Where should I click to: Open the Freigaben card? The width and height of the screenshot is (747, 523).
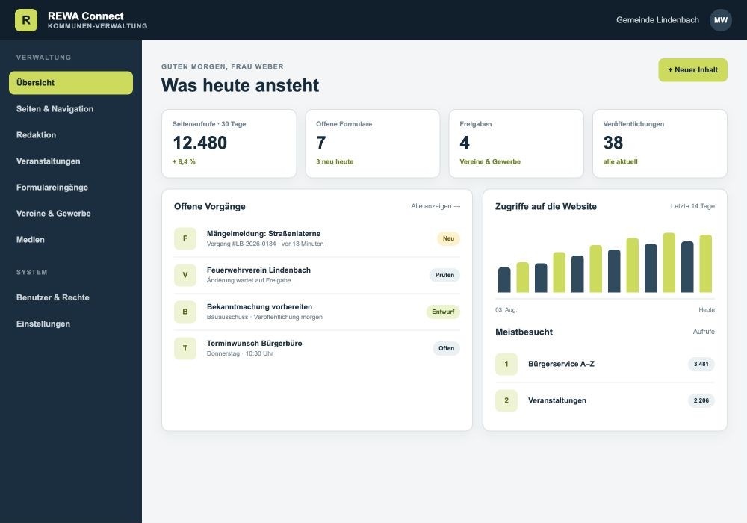[516, 143]
